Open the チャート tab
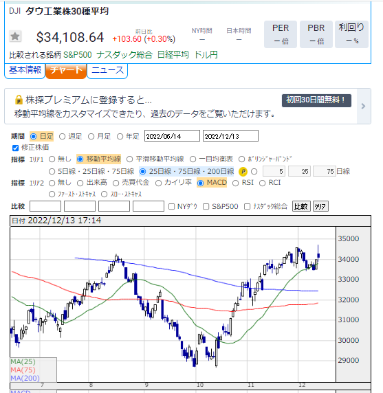This screenshot has height=393, width=383. pos(66,71)
